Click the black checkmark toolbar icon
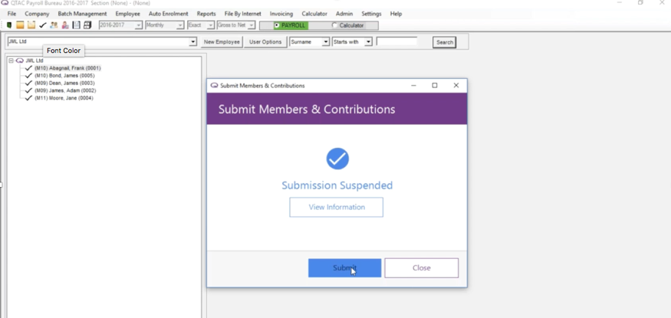 42,25
